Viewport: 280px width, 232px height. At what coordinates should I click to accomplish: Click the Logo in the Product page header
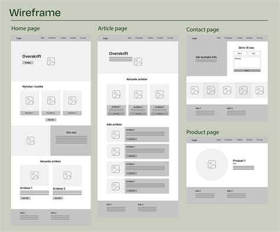[x=194, y=140]
